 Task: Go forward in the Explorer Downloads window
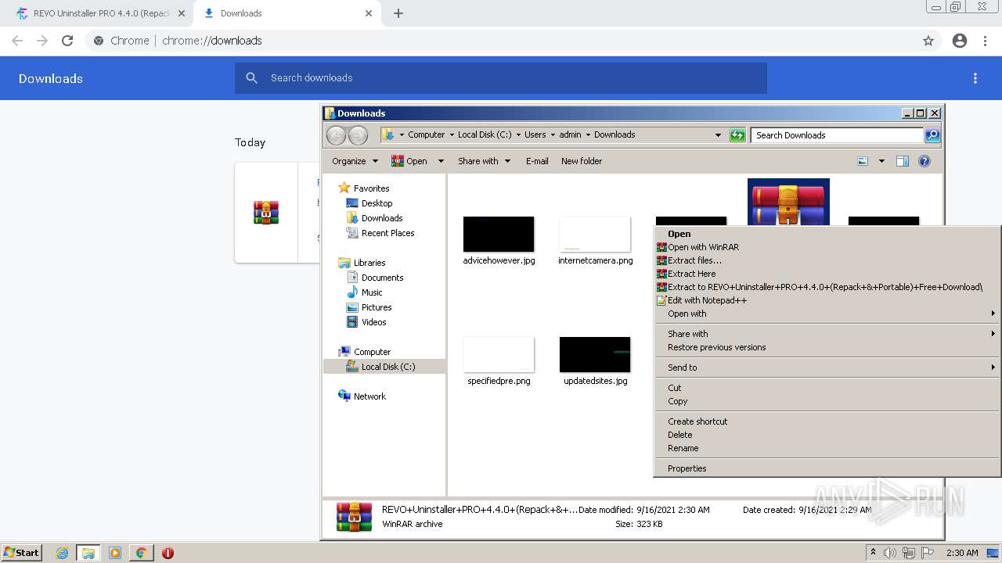358,135
